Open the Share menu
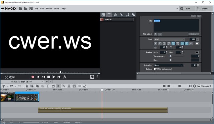Viewport: 214px width, 124px height. tap(57, 9)
